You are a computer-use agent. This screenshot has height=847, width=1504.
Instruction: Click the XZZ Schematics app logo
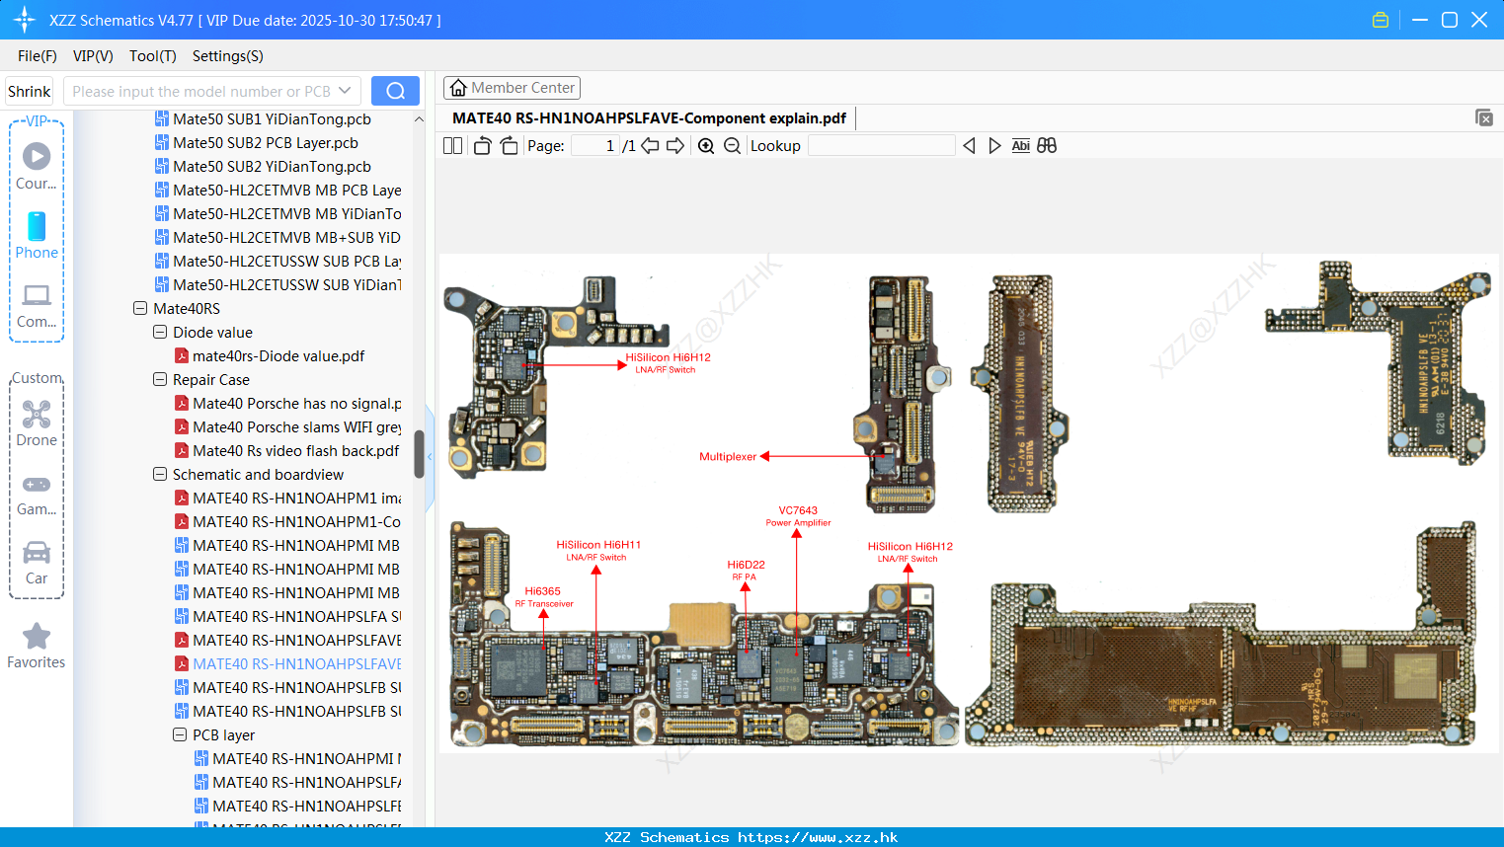click(25, 20)
